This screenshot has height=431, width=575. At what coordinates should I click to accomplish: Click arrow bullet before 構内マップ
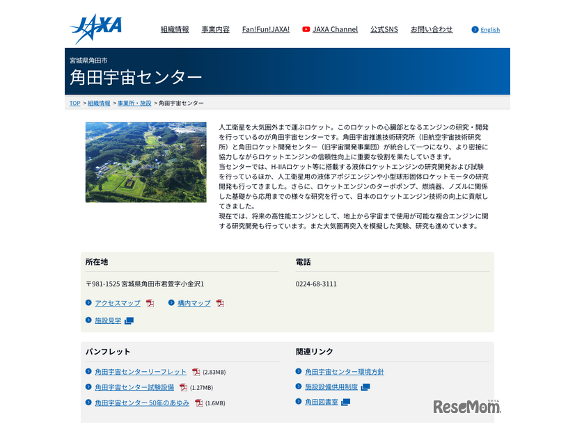[171, 303]
